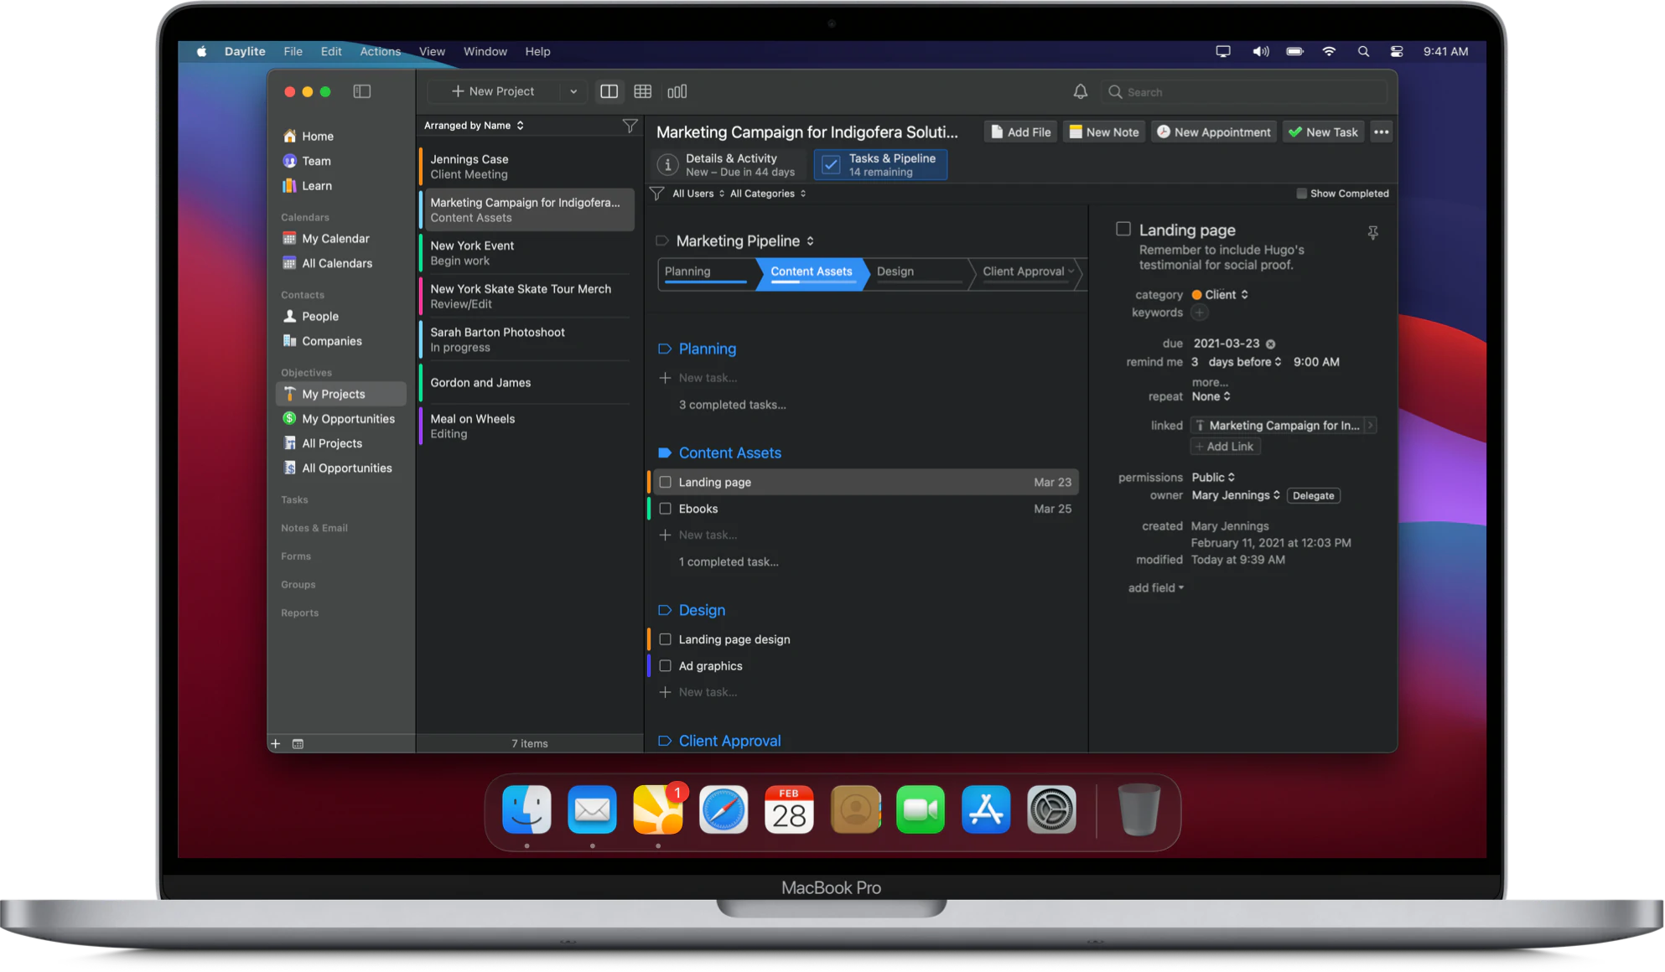Add a keyword with the plus icon
The image size is (1665, 972).
[1200, 313]
